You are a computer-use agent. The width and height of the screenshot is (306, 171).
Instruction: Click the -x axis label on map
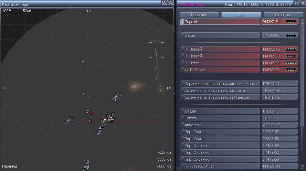(x=4, y=88)
